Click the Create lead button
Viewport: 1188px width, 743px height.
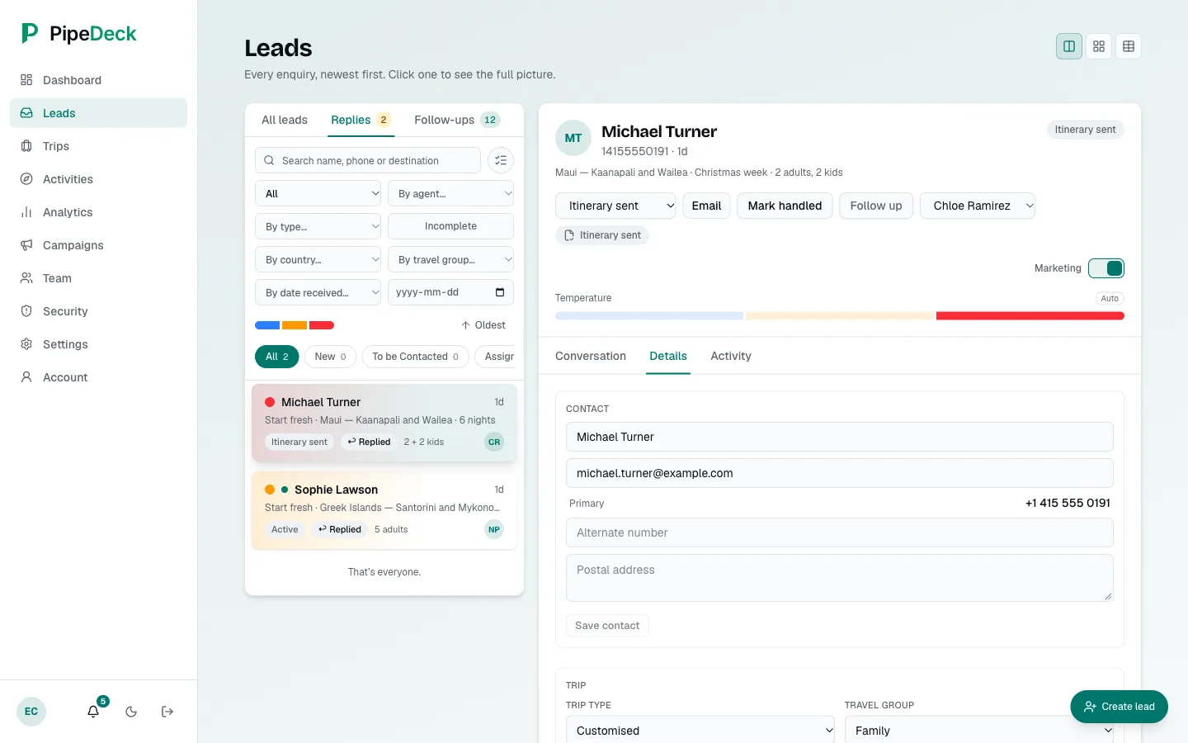point(1119,707)
